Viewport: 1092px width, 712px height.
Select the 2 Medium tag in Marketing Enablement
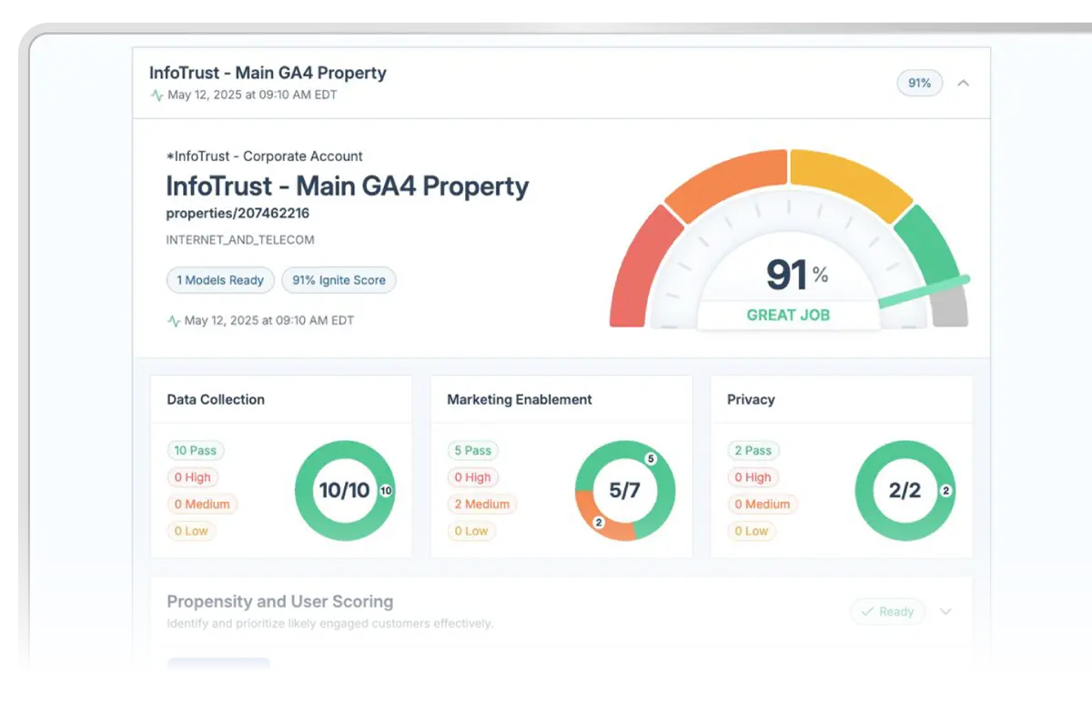coord(481,504)
